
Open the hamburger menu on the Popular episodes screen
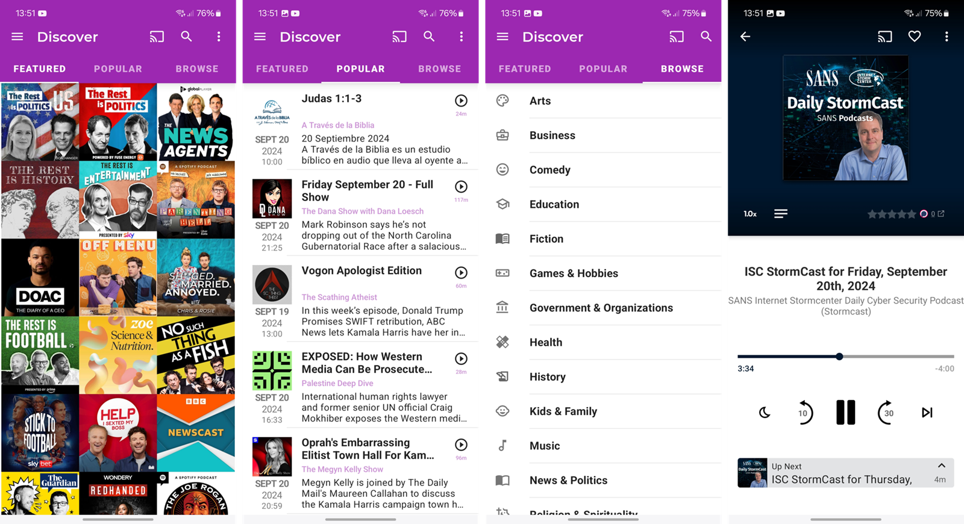pos(260,37)
